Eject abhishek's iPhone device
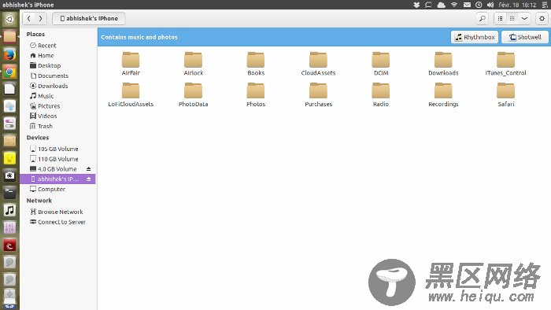The image size is (551, 310). 88,179
